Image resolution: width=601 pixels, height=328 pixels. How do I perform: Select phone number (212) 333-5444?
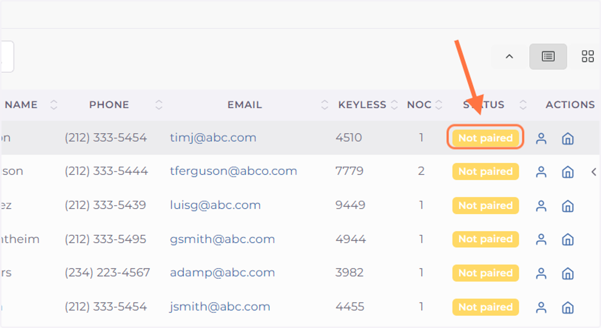tap(106, 172)
